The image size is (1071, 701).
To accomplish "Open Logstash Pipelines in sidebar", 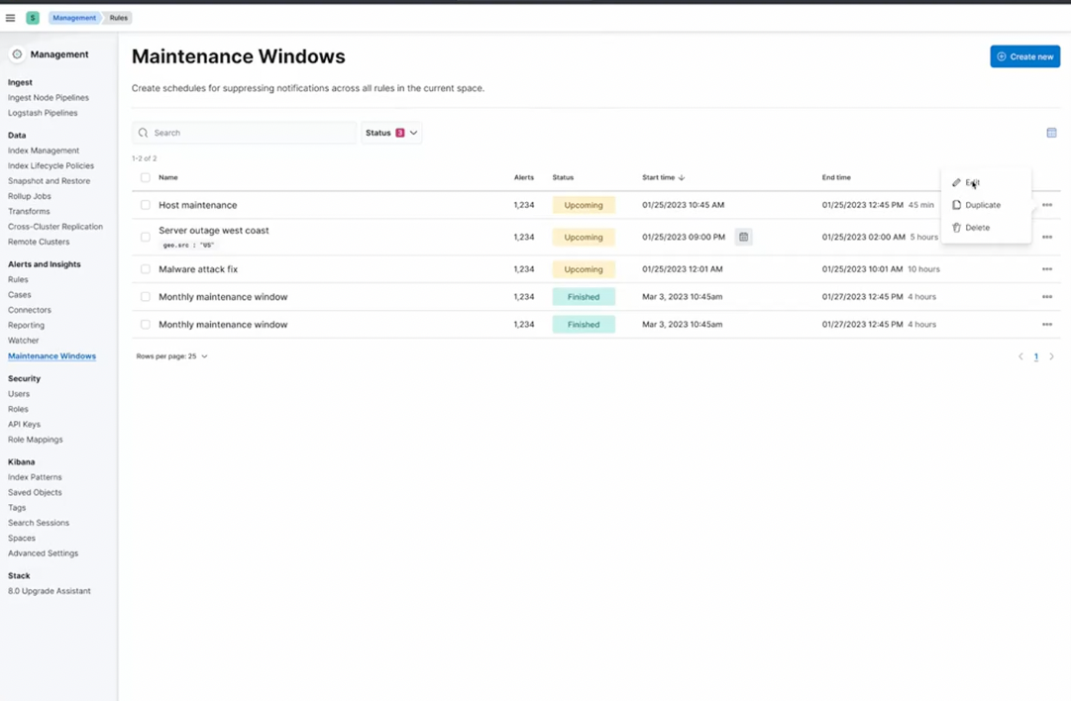I will pyautogui.click(x=43, y=113).
